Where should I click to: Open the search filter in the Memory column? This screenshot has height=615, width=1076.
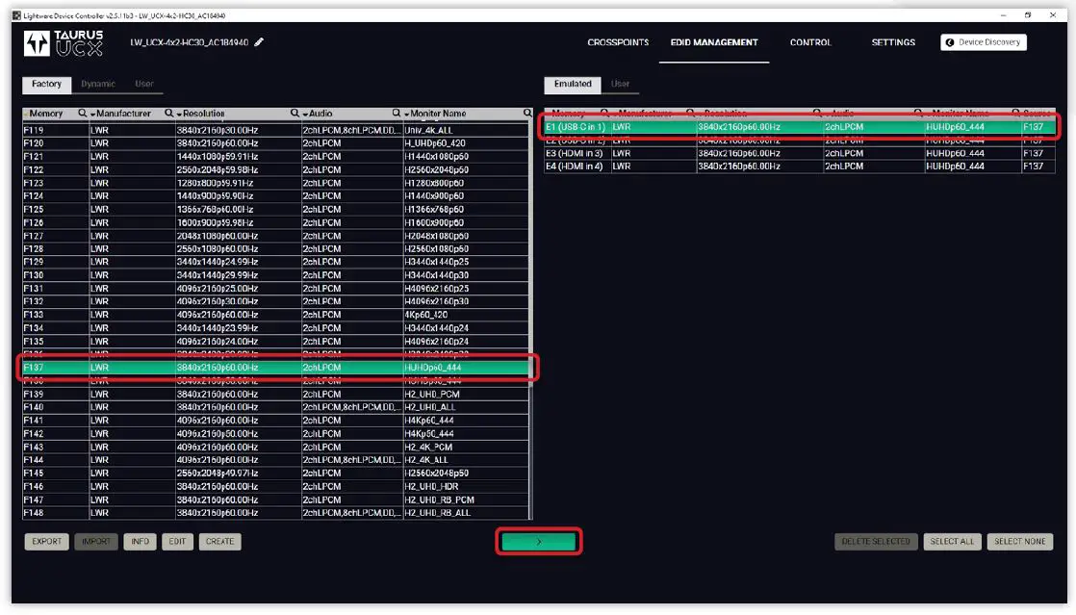(83, 114)
